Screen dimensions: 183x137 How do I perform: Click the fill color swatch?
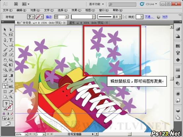[x=6, y=104]
